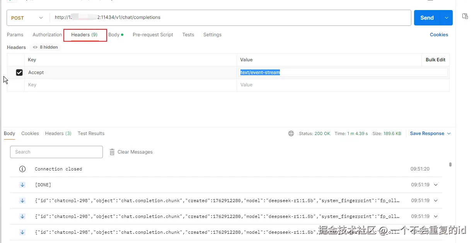Open the Pre-request Script tab

click(x=153, y=35)
